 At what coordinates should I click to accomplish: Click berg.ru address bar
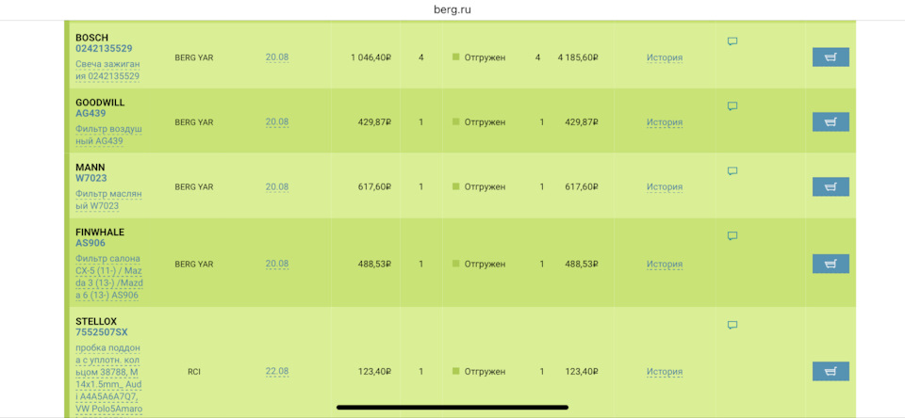[x=452, y=9]
